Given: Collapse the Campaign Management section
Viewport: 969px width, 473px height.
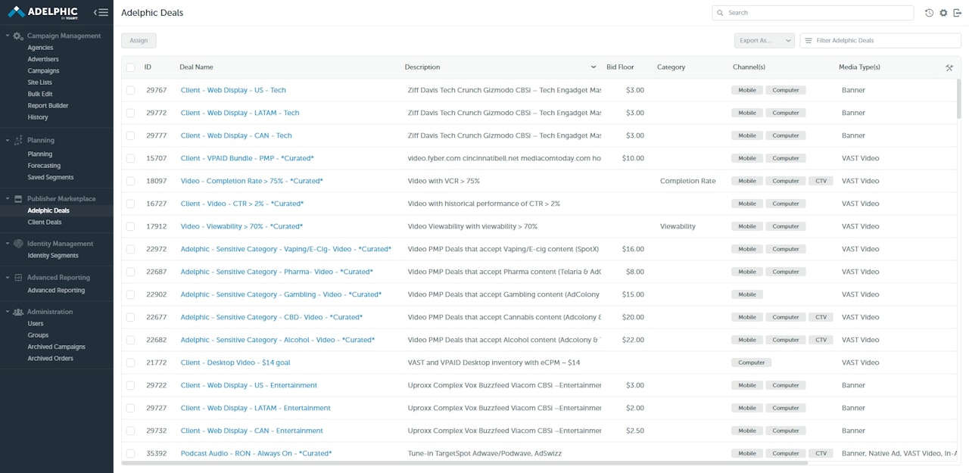Looking at the screenshot, I should (x=8, y=36).
